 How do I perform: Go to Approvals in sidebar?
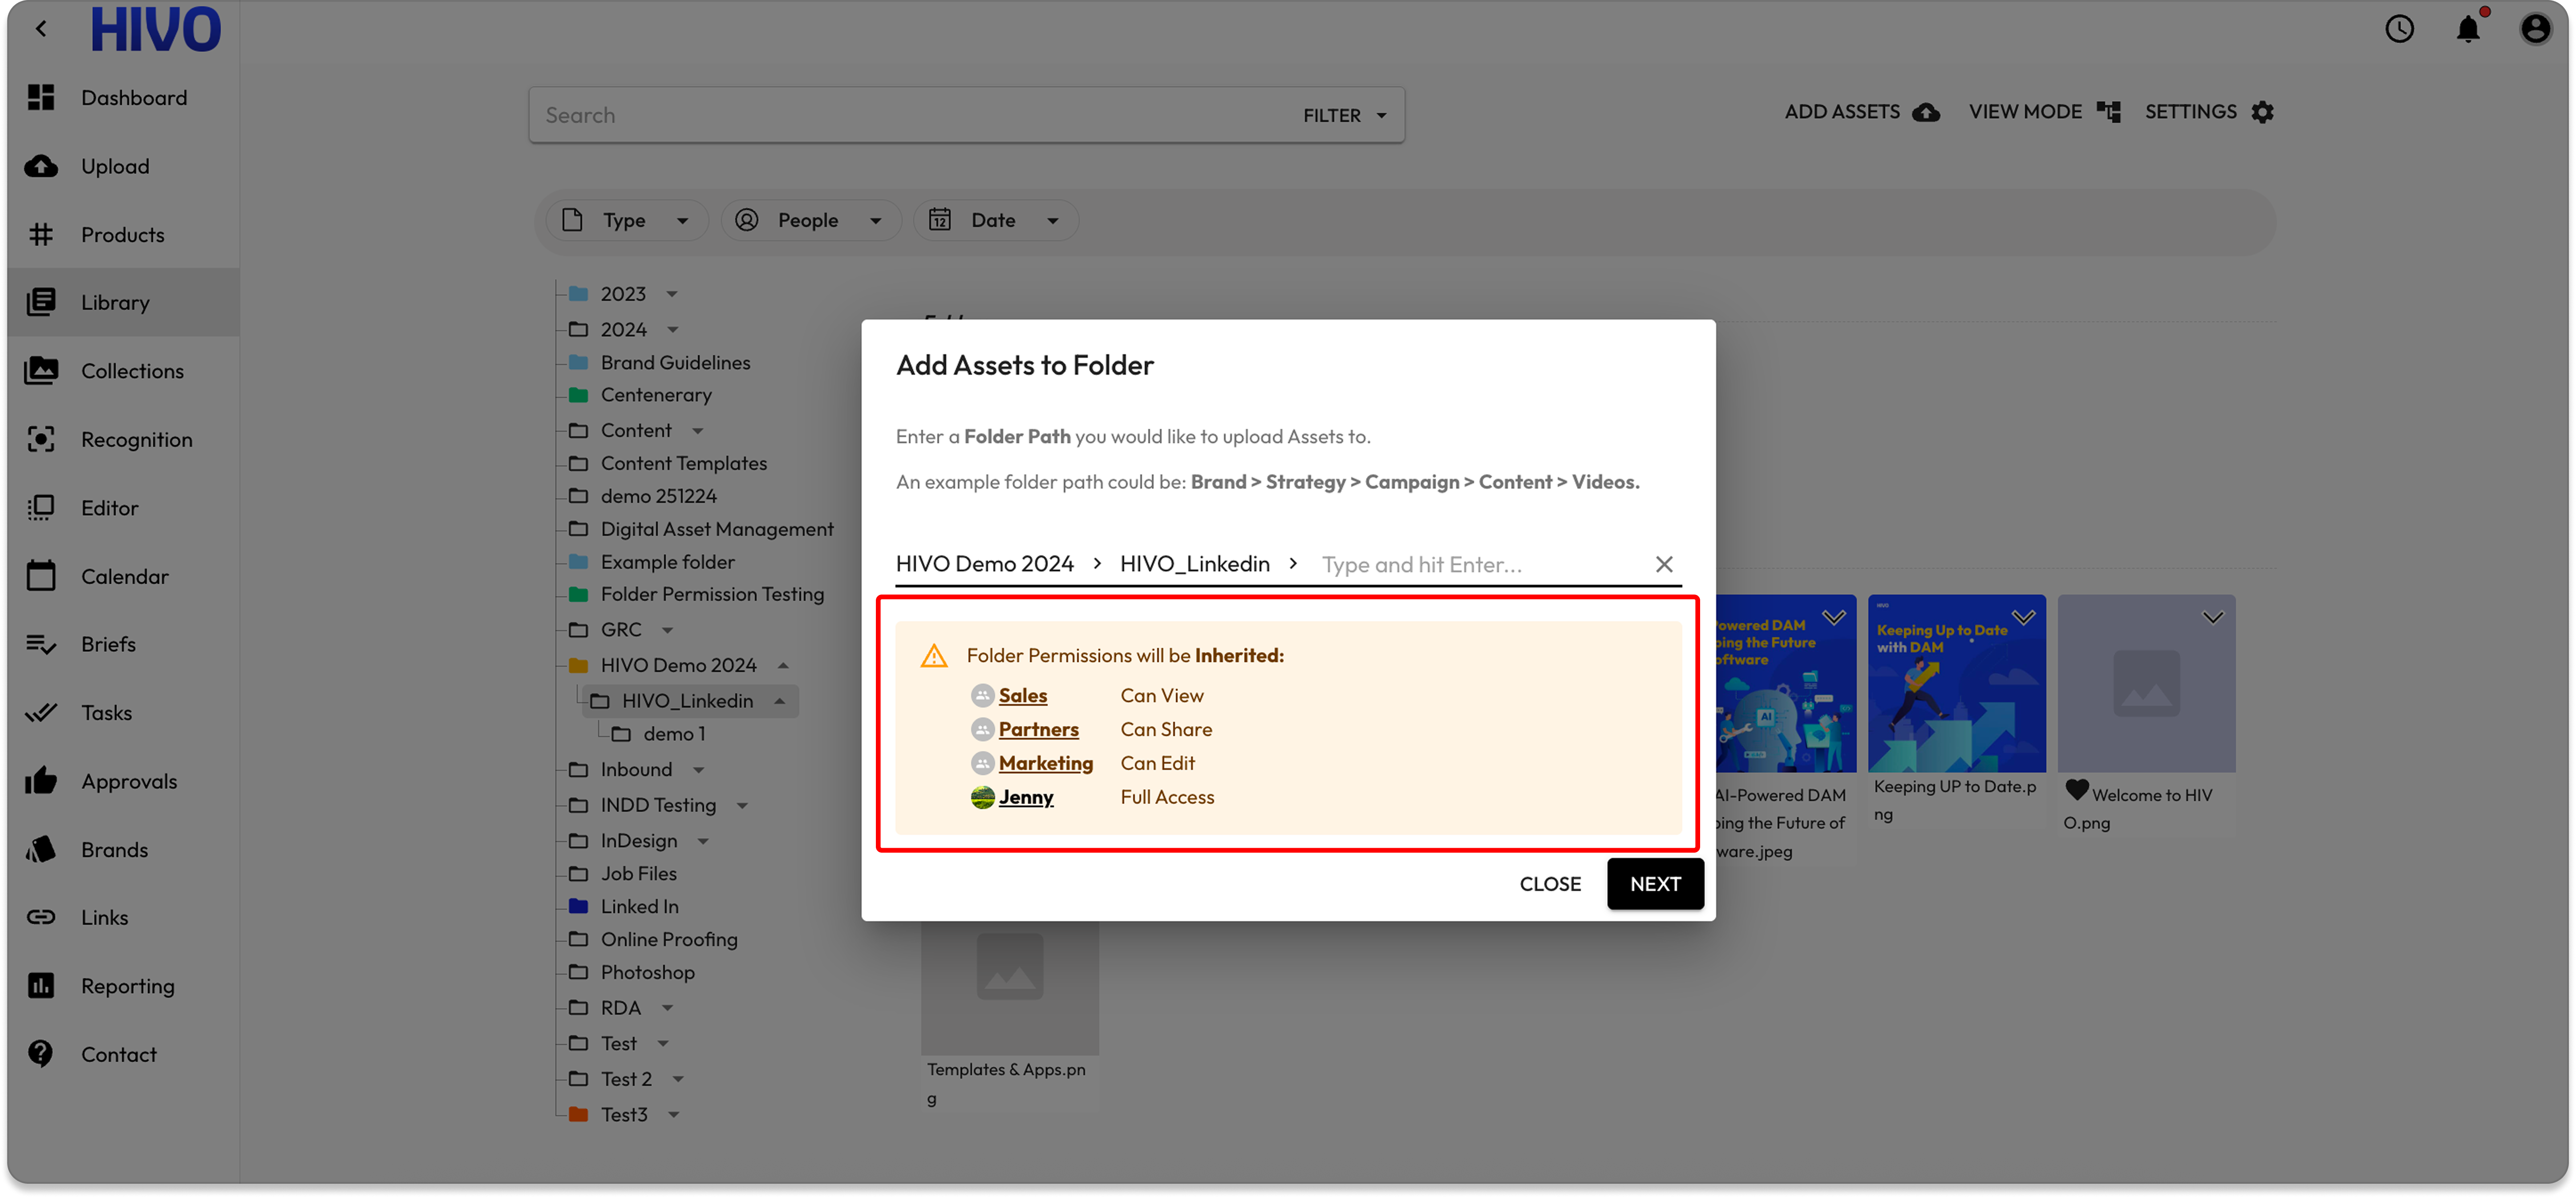[x=129, y=781]
